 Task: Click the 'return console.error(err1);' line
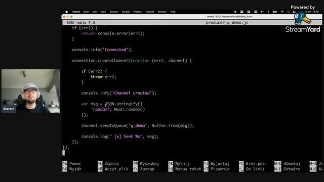coord(113,33)
